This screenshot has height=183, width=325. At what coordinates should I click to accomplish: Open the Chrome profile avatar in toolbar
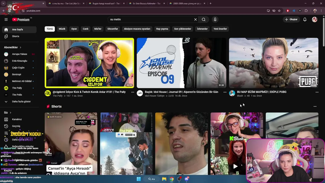click(315, 11)
